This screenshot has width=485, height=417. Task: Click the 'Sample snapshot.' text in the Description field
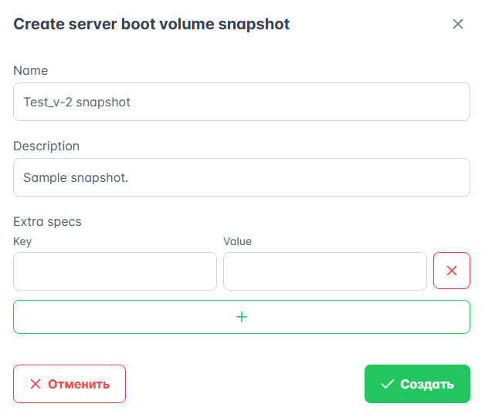coord(76,177)
